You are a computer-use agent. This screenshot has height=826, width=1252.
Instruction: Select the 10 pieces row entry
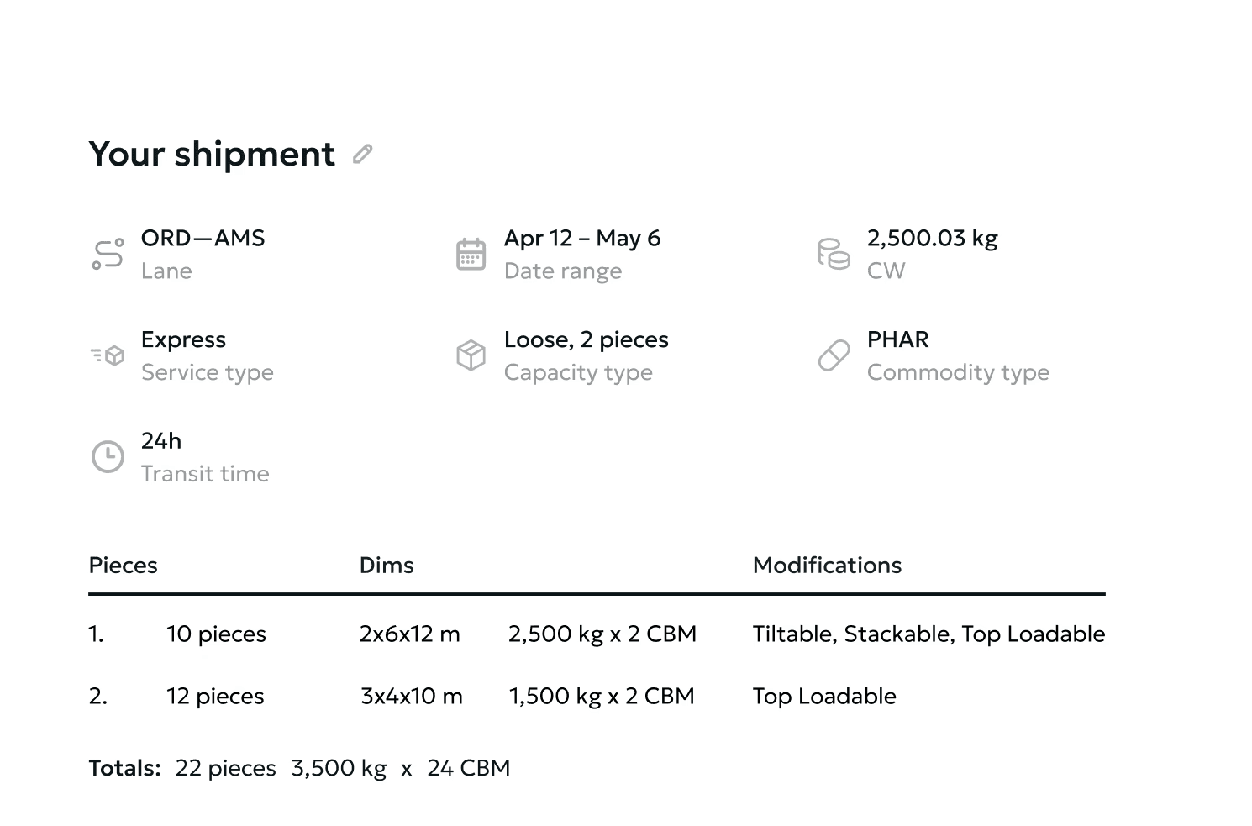pos(216,634)
